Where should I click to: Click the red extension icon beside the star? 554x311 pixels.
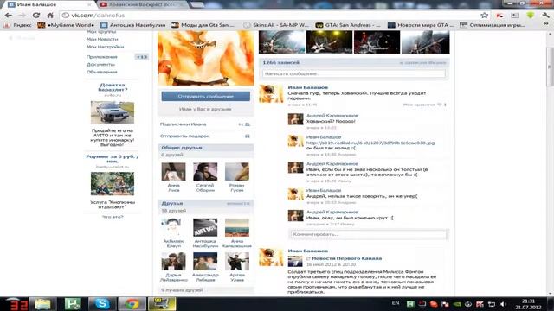(x=499, y=16)
